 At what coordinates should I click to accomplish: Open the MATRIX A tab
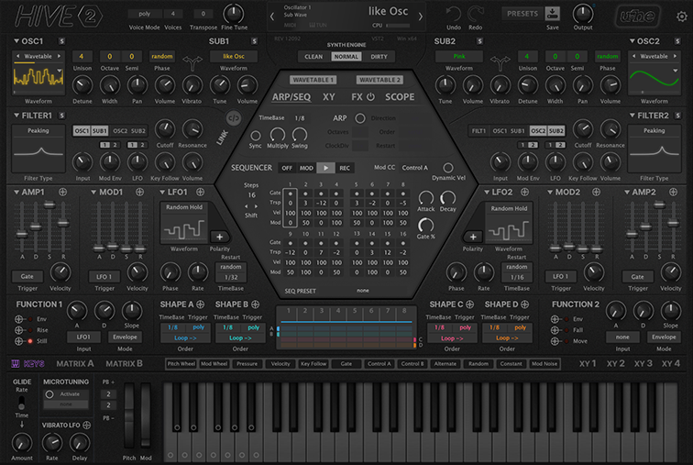tap(75, 363)
